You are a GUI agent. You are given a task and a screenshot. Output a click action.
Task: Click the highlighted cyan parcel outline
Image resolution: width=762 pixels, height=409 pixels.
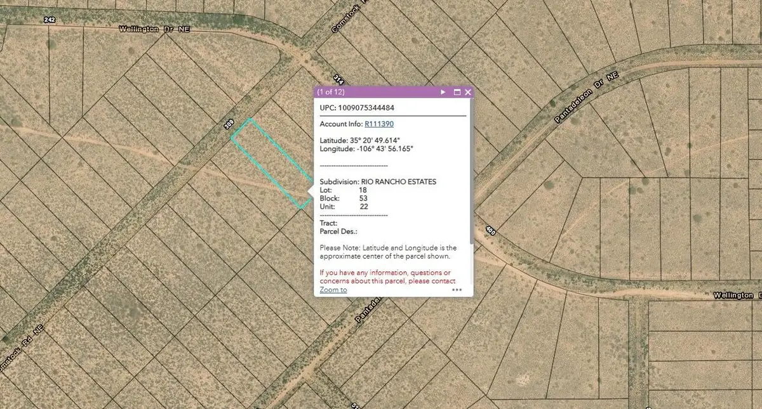tap(272, 164)
